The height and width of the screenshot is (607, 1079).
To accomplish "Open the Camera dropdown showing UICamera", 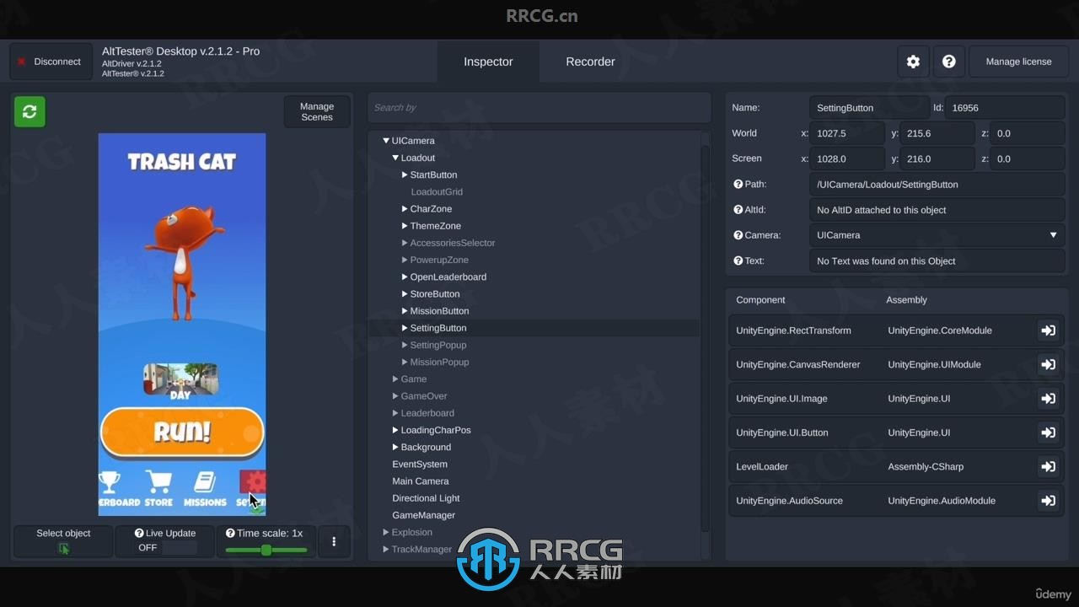I will click(937, 235).
